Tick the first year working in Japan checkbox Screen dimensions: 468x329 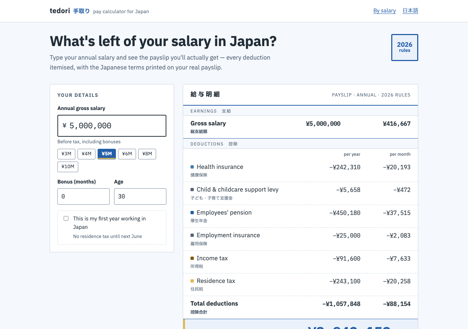(66, 219)
